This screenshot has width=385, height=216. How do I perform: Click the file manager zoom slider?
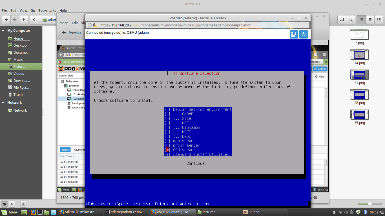pos(370,204)
